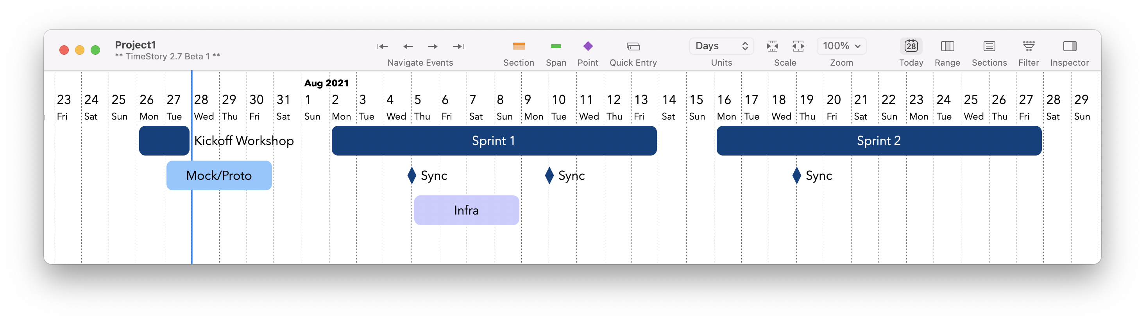
Task: Click the Project1 window title
Action: 135,45
